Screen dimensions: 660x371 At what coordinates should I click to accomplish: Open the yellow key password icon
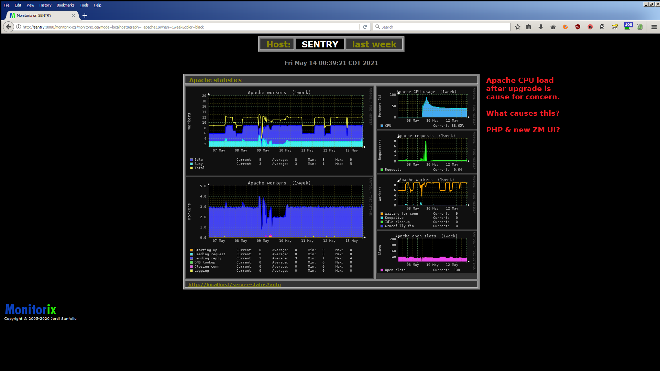click(615, 27)
